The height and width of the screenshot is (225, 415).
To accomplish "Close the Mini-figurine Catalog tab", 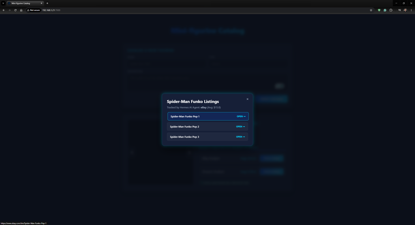I will [x=41, y=3].
